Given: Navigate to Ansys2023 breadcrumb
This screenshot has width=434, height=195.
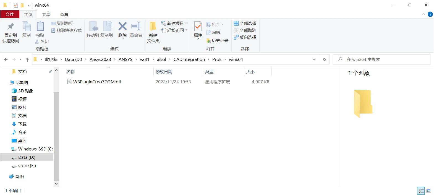Looking at the screenshot, I should tap(100, 59).
